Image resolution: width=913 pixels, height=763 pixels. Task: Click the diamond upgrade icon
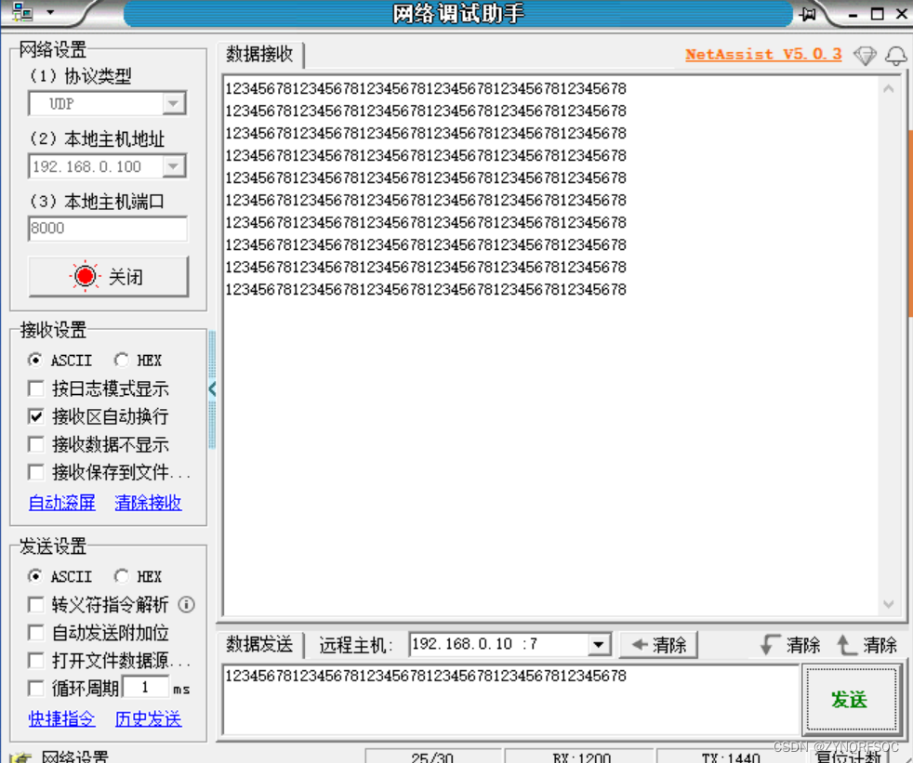865,55
